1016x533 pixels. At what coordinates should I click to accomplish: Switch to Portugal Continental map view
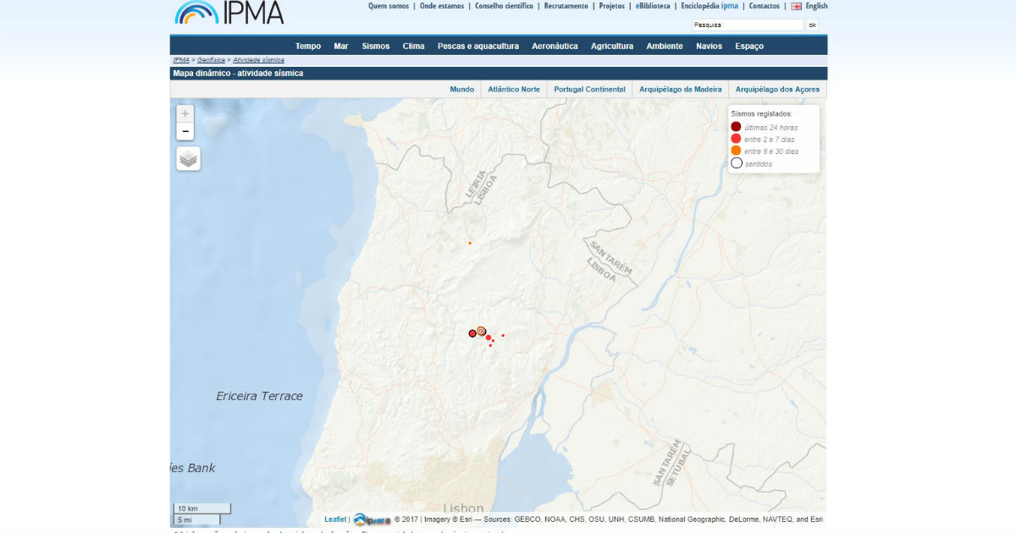589,89
